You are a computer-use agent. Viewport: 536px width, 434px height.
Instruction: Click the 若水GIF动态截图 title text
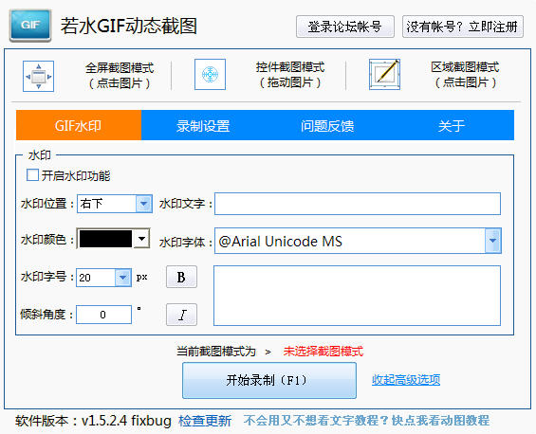tap(129, 27)
